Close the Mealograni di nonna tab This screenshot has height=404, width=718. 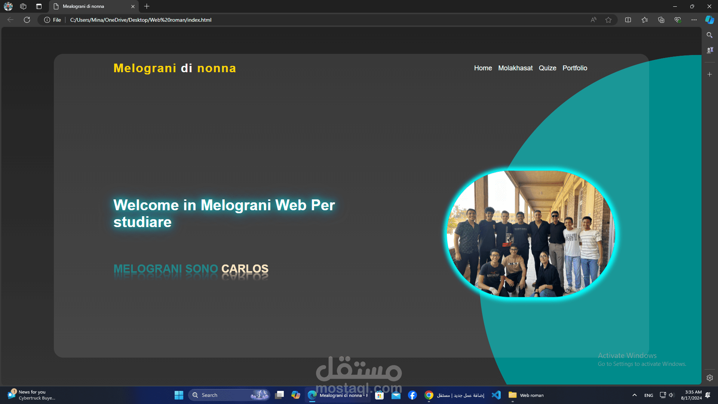(x=133, y=6)
